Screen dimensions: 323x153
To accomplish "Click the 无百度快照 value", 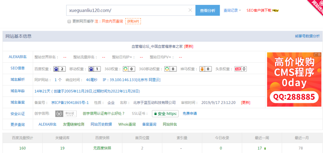I will [102, 148].
